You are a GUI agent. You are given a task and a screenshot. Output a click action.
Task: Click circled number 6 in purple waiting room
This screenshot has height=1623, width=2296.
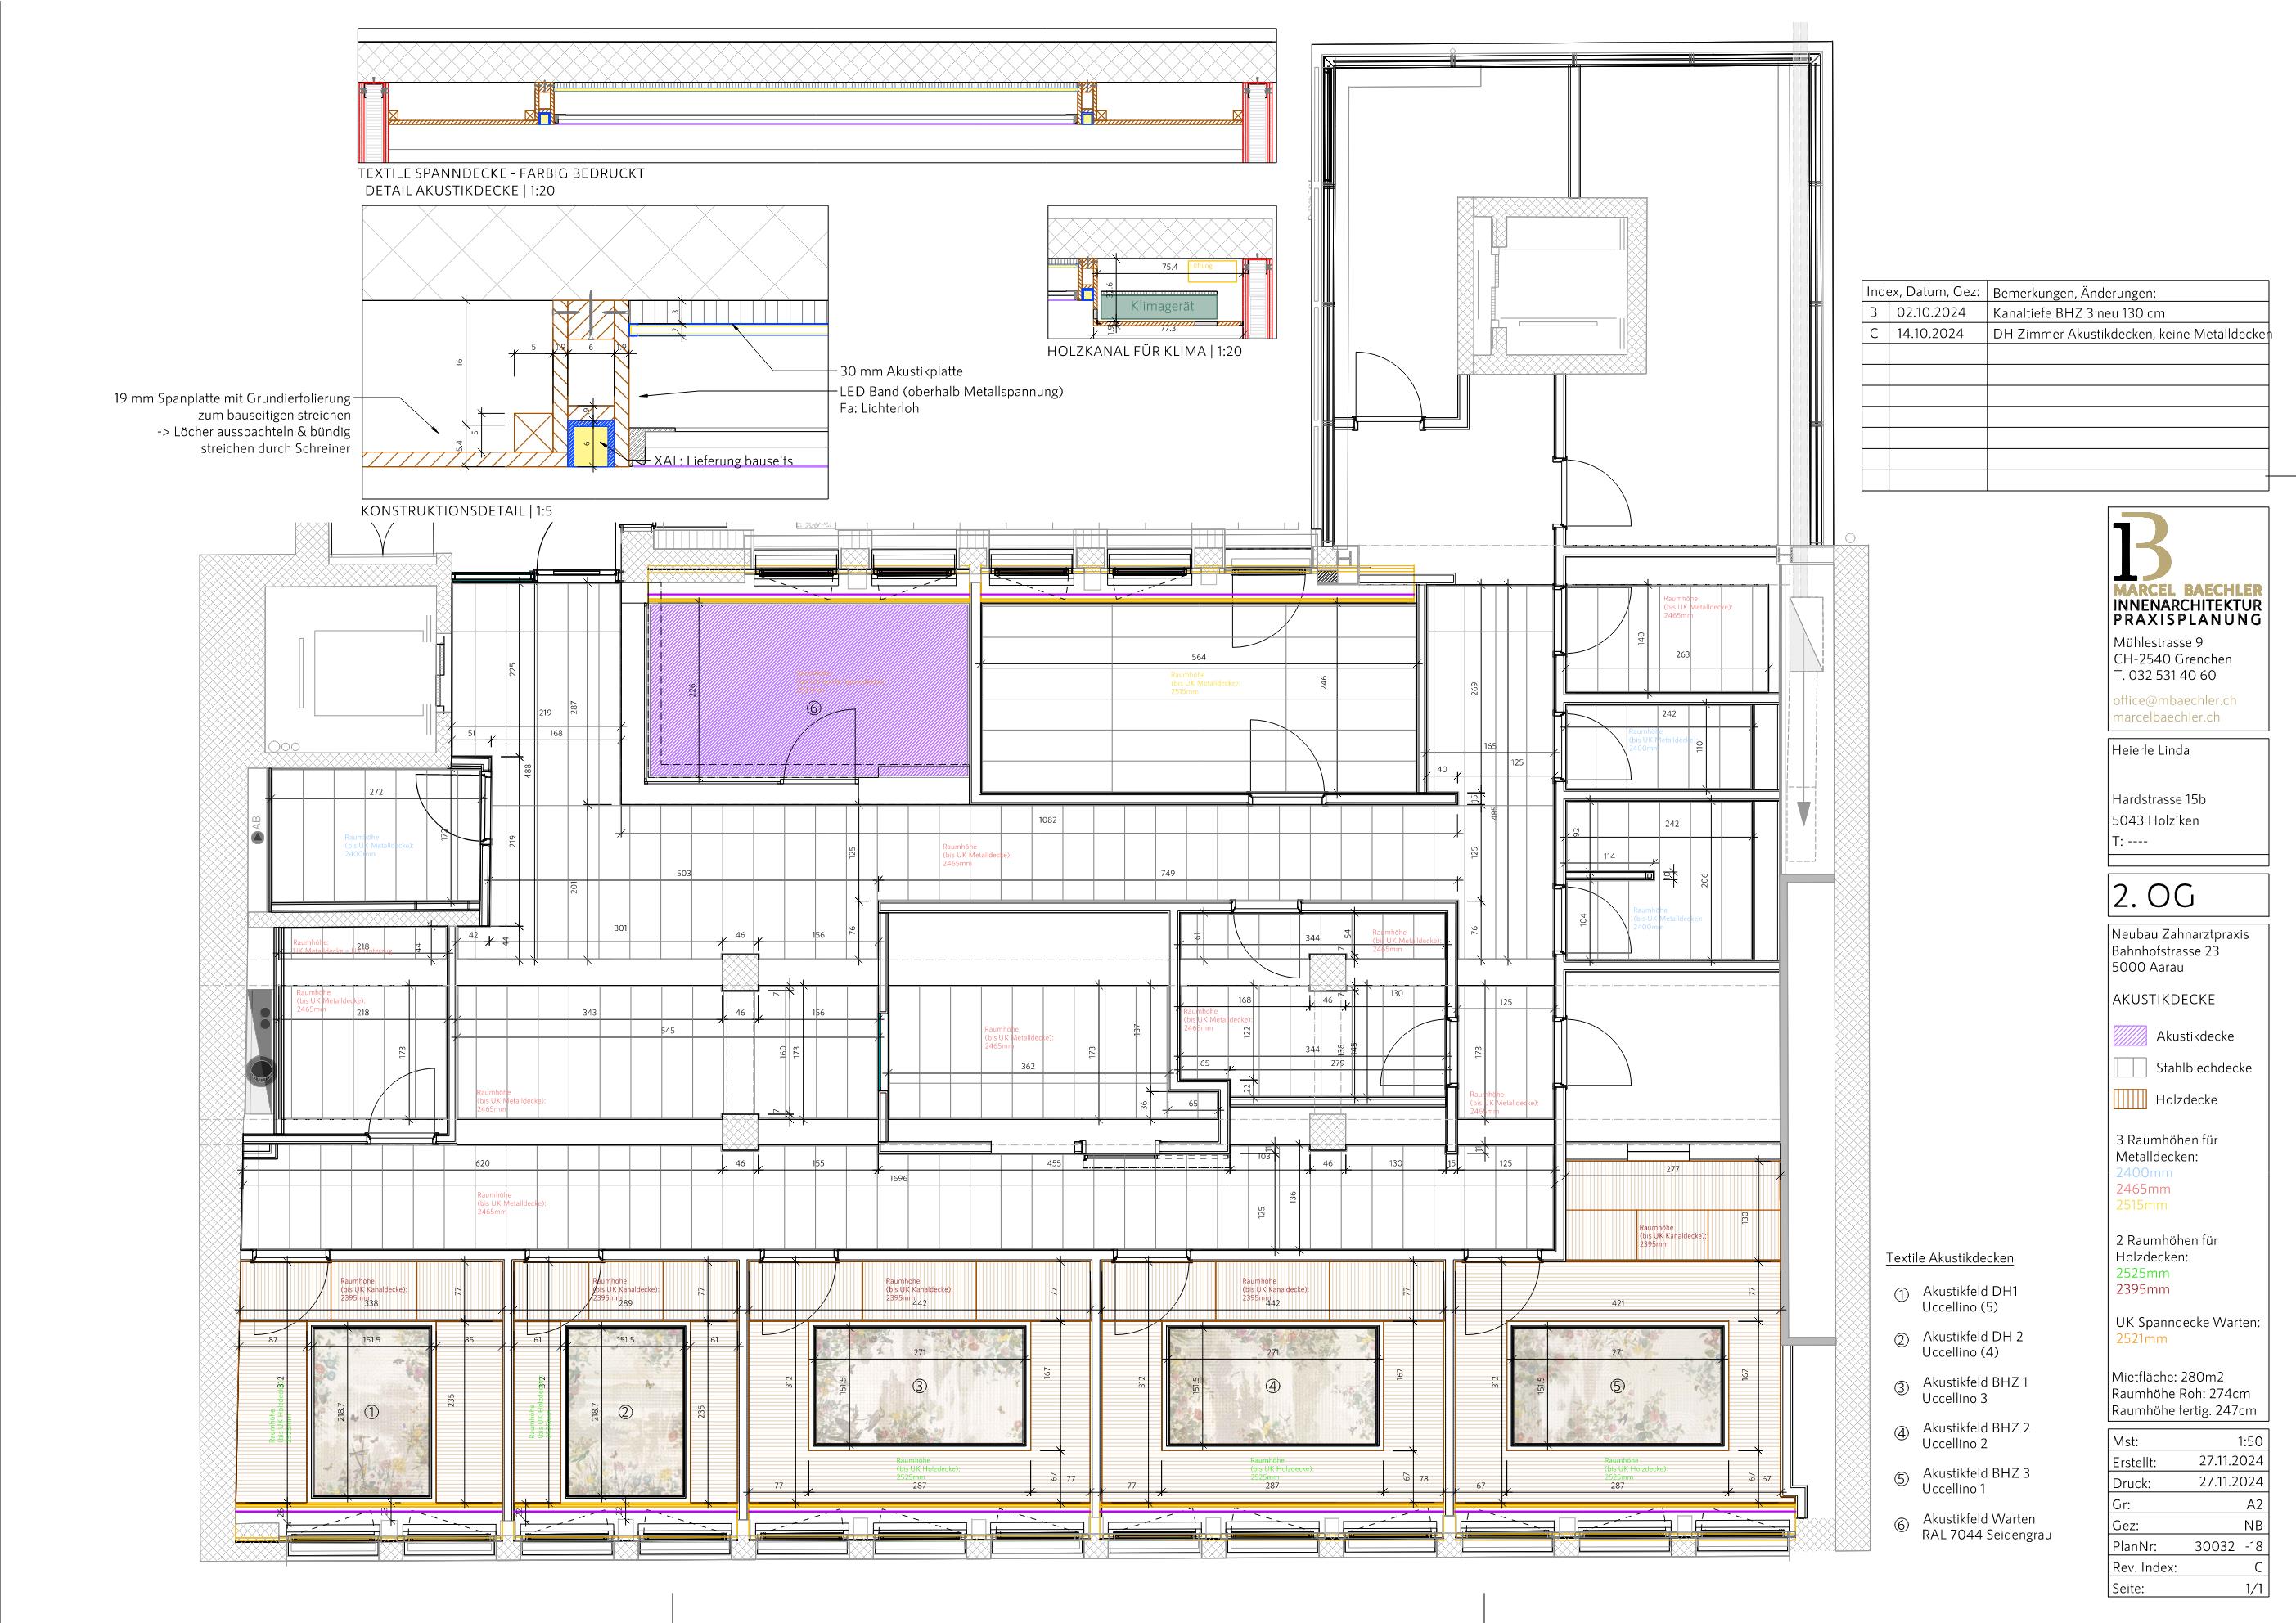pos(814,707)
